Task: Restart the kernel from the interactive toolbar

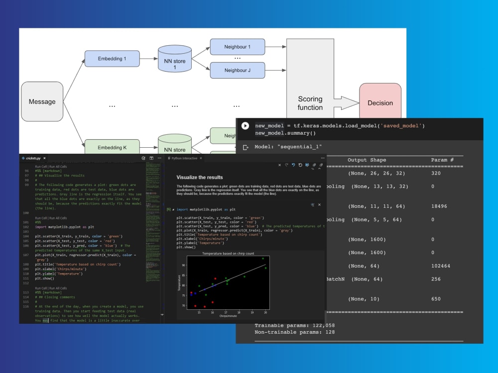Action: 300,165
